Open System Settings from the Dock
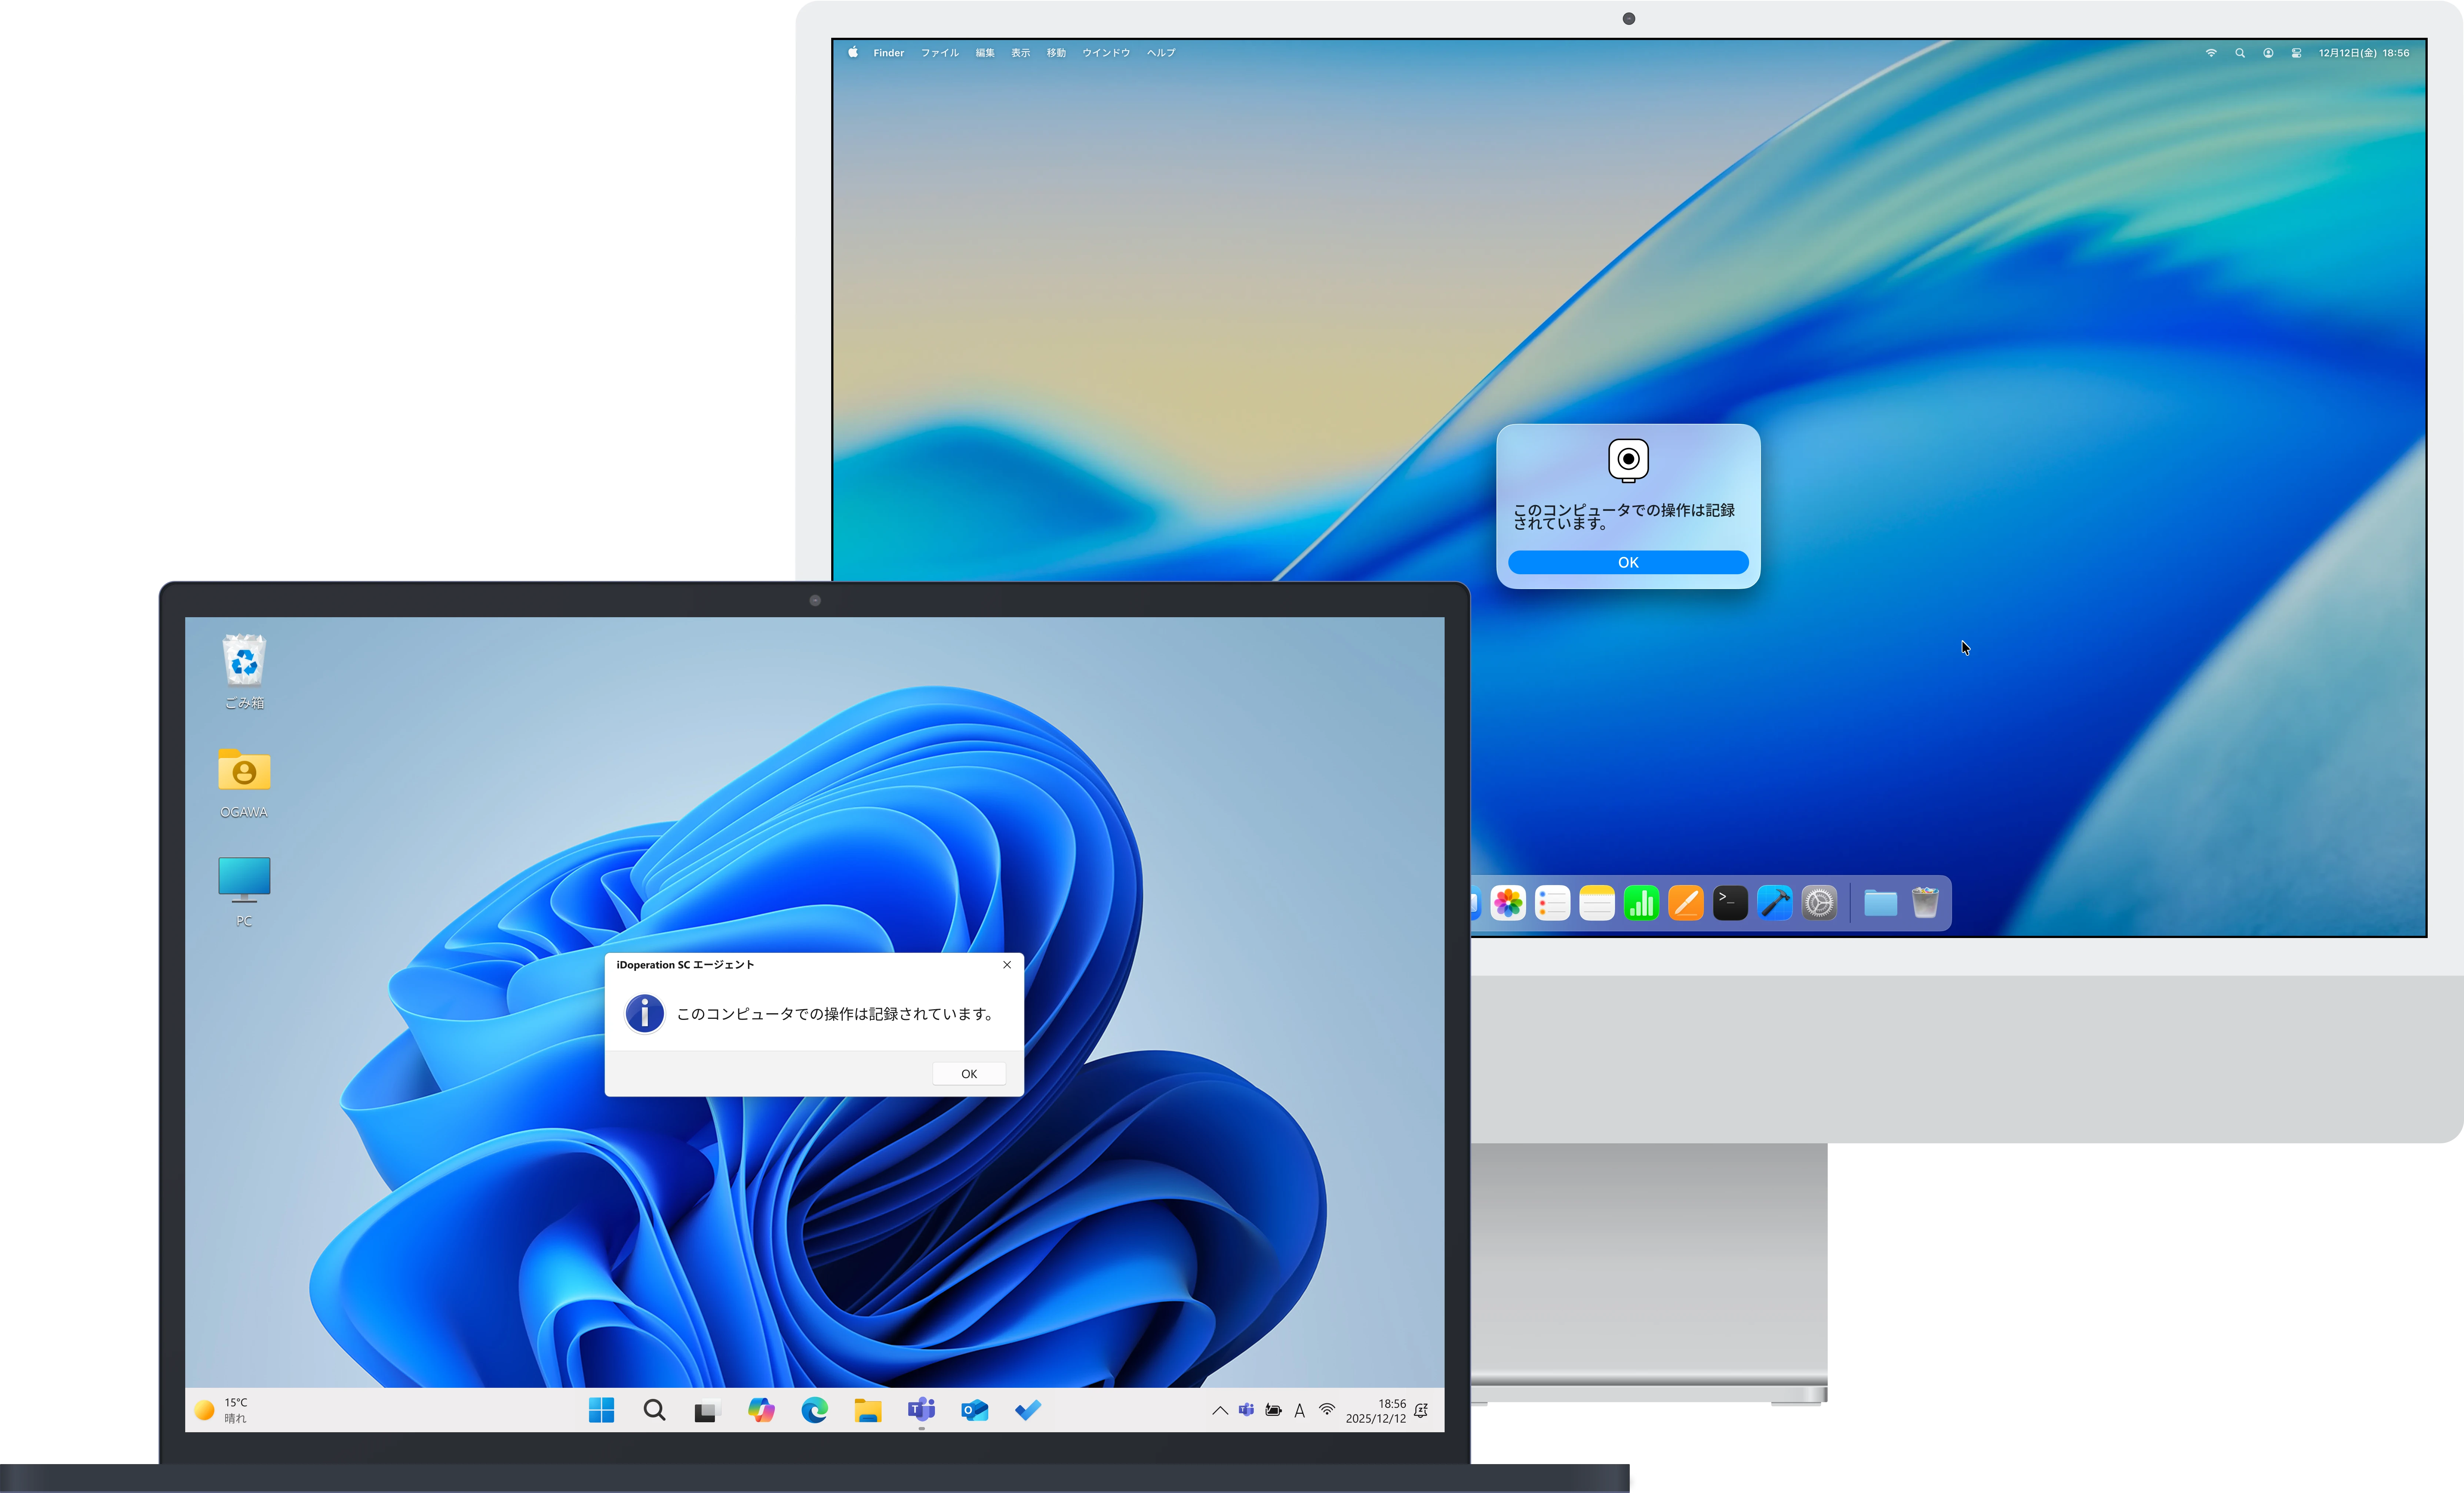Viewport: 2464px width, 1493px height. (x=1820, y=902)
